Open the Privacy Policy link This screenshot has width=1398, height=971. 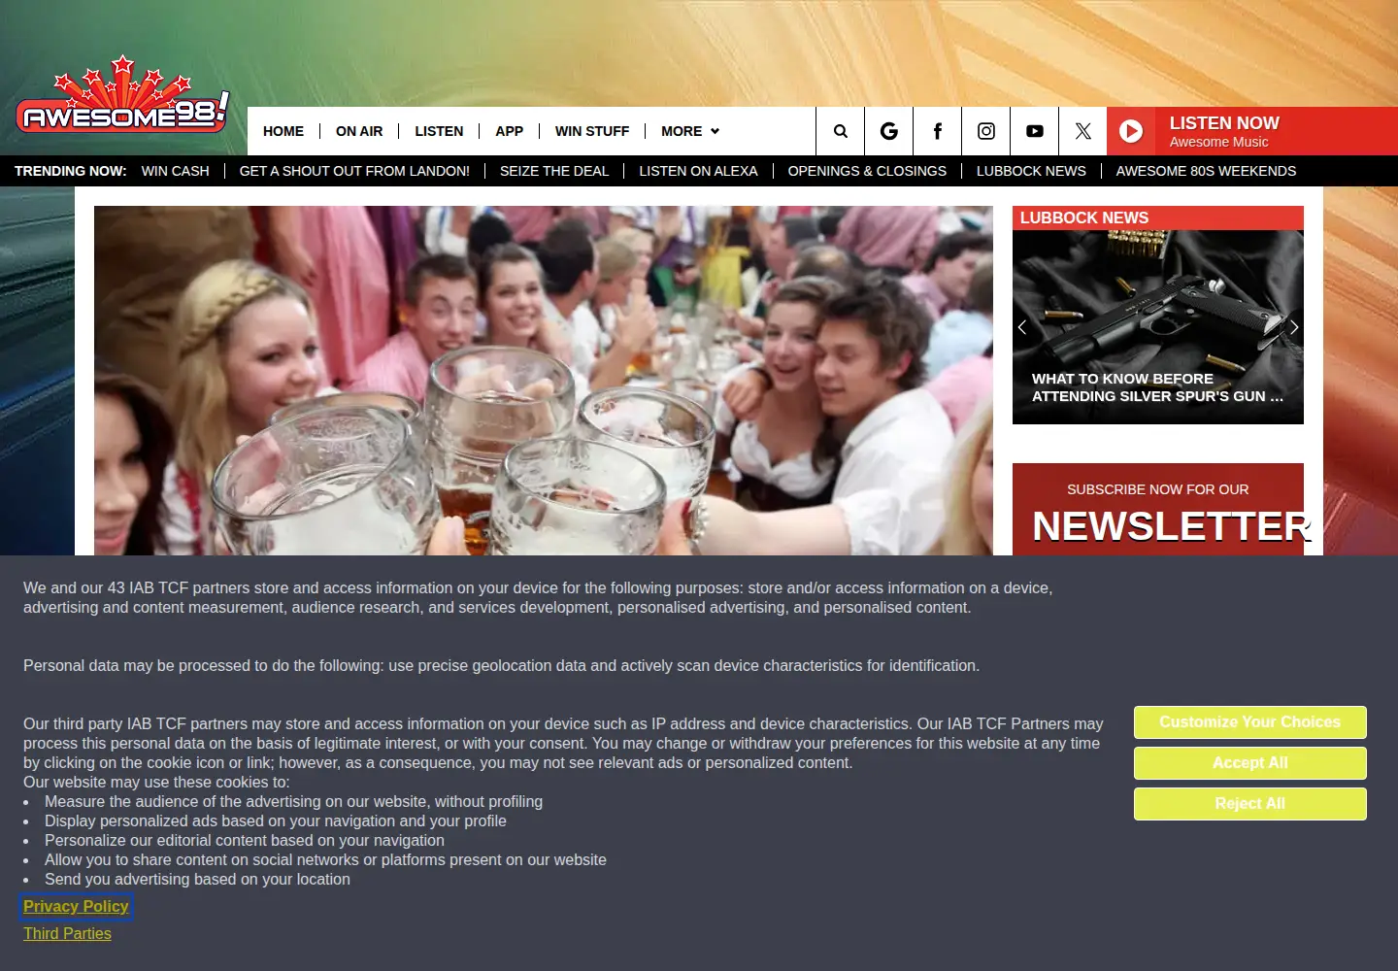[76, 906]
